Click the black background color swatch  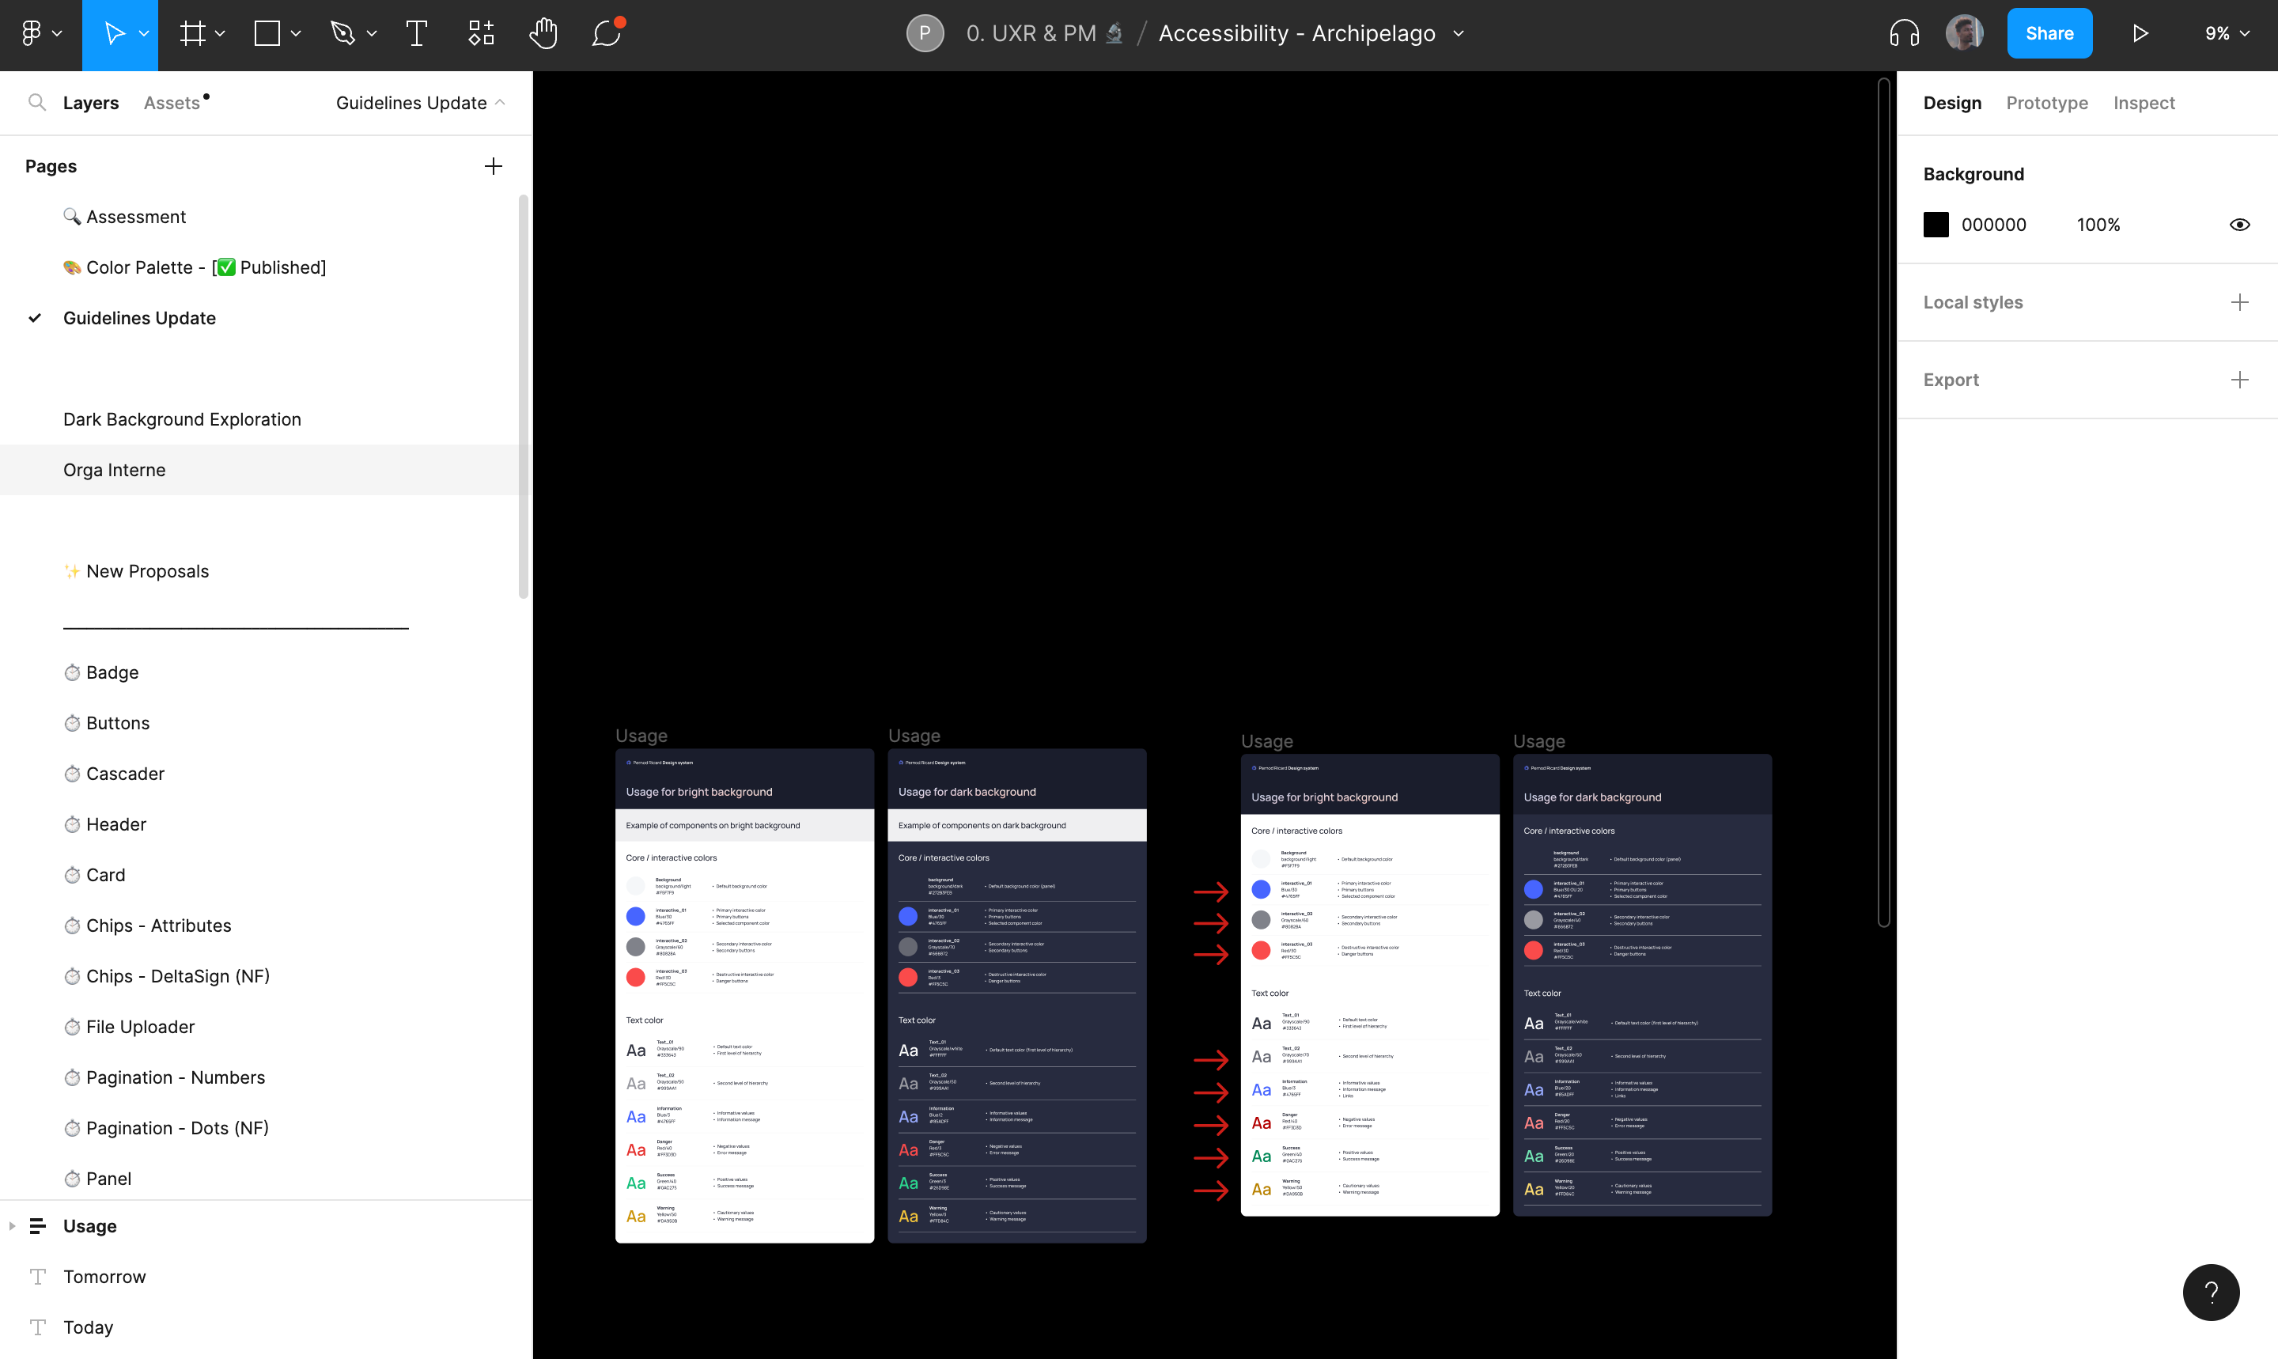point(1936,225)
